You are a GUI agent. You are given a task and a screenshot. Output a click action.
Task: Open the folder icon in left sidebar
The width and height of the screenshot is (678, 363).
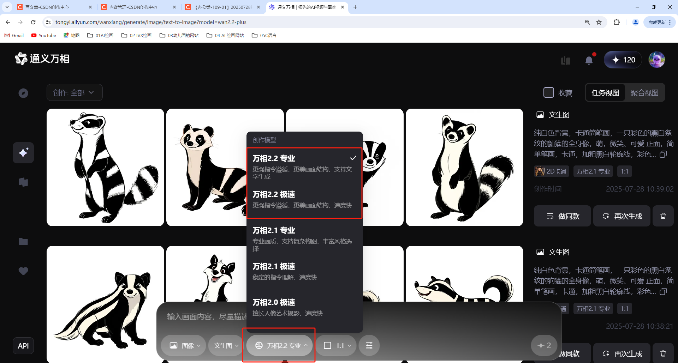pos(23,241)
